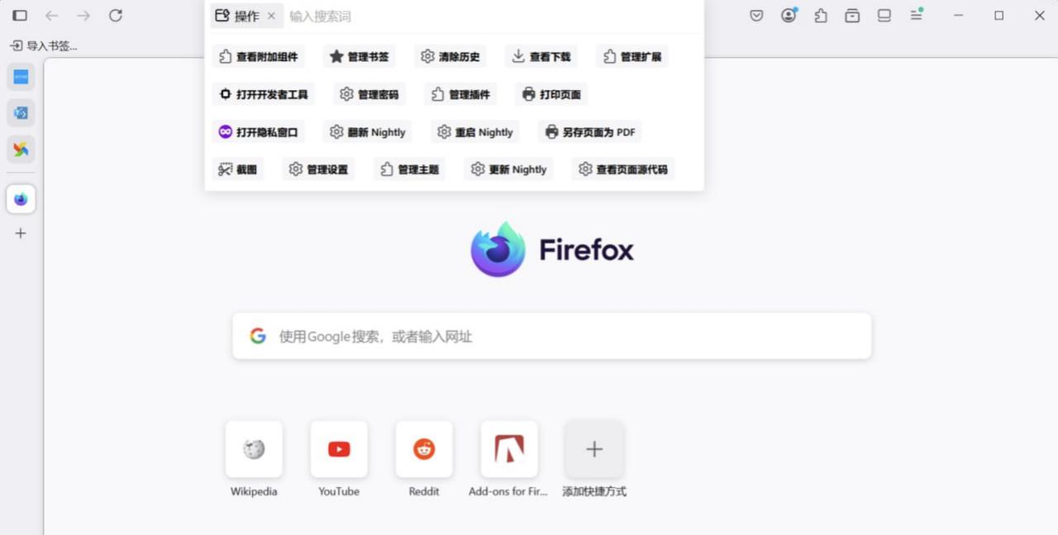Open the extensions puzzle icon
The width and height of the screenshot is (1058, 535).
pyautogui.click(x=821, y=16)
